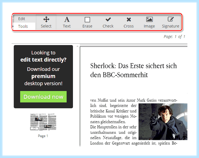This screenshot has width=199, height=158.
Task: Activate the Cross mark tool
Action: click(129, 22)
